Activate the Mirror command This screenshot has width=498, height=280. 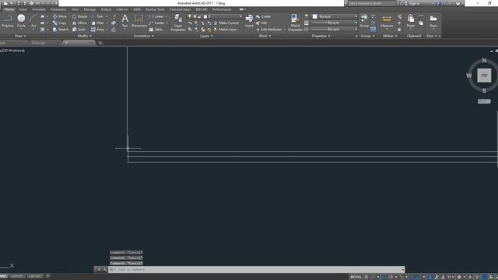tap(79, 23)
